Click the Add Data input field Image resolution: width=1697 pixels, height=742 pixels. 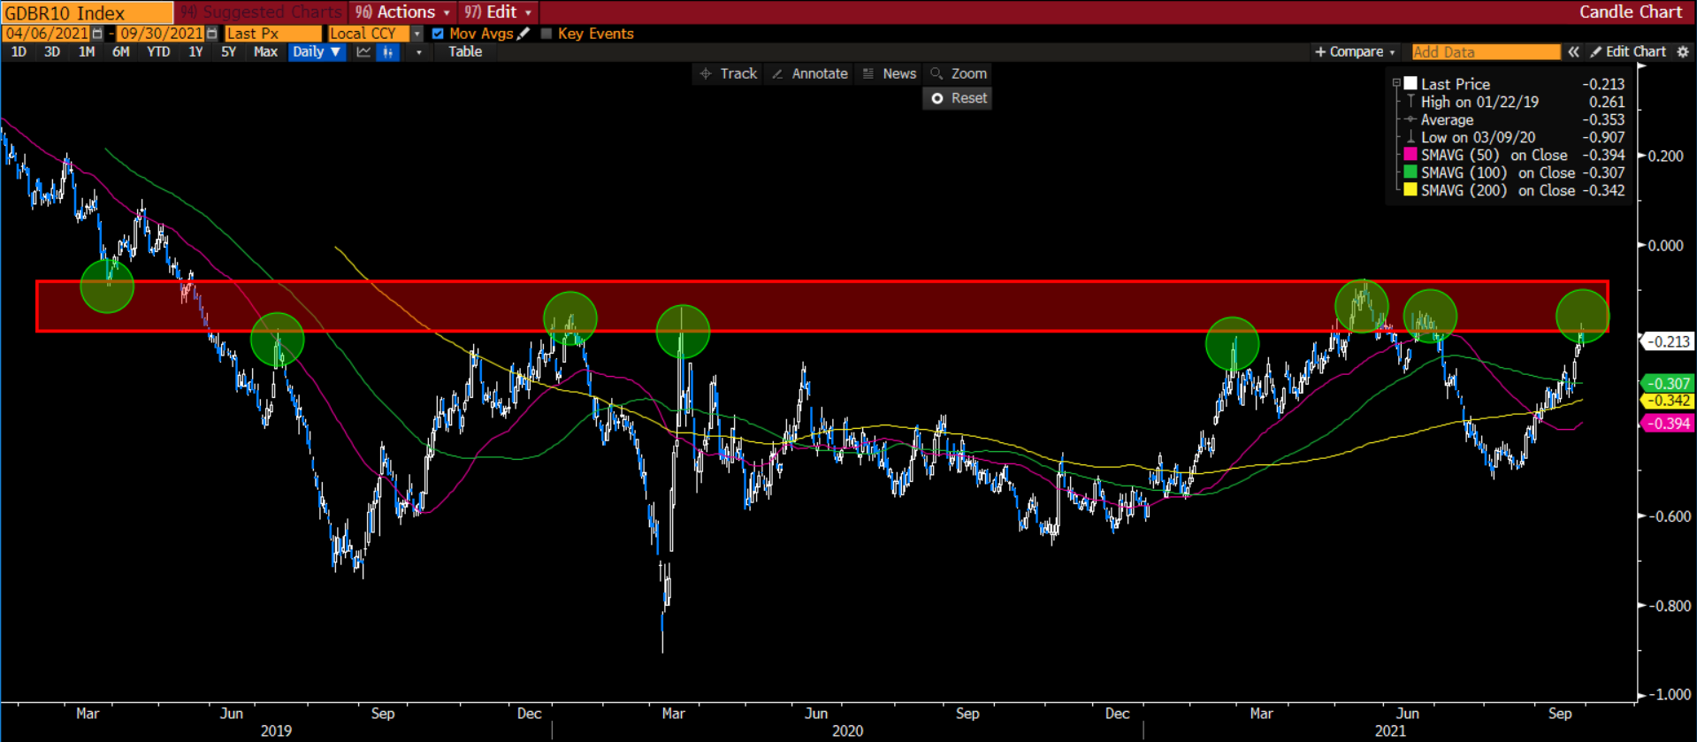tap(1486, 52)
